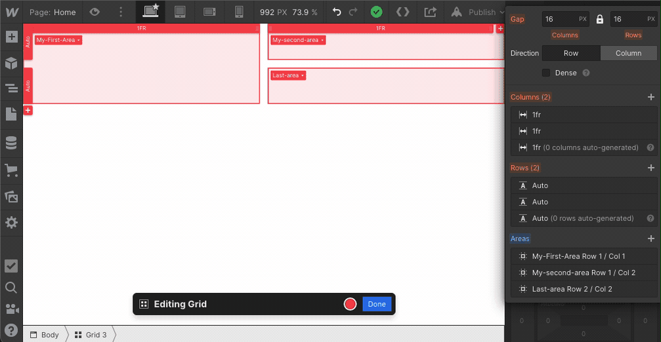Screen dimensions: 661x342
Task: Enable the Dense checkbox
Action: coord(546,73)
